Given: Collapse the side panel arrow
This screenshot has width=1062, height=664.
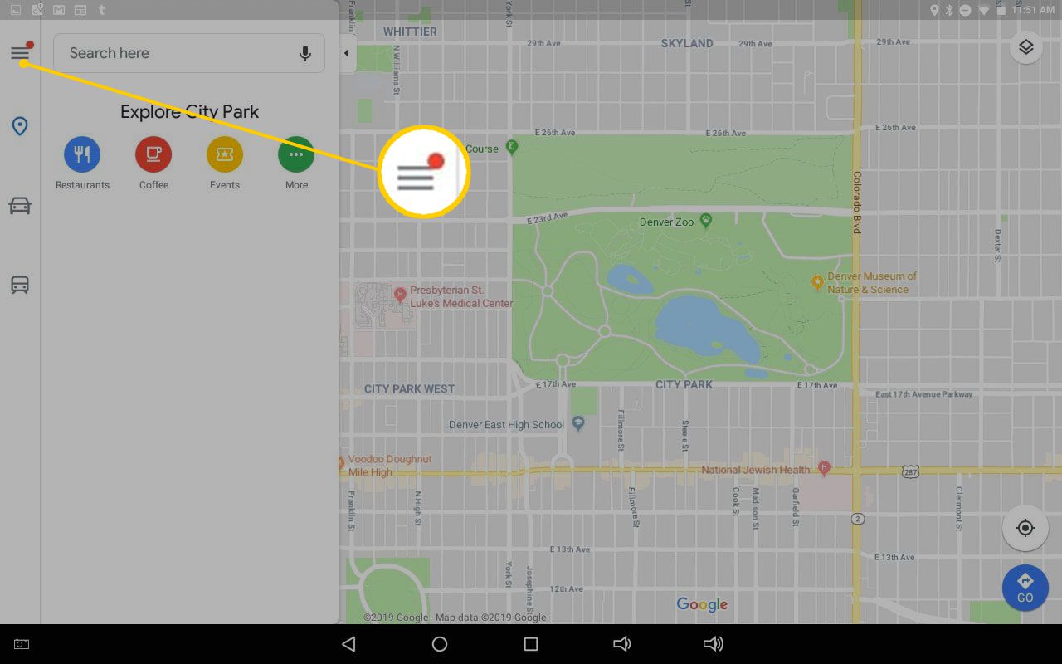Looking at the screenshot, I should pos(347,53).
